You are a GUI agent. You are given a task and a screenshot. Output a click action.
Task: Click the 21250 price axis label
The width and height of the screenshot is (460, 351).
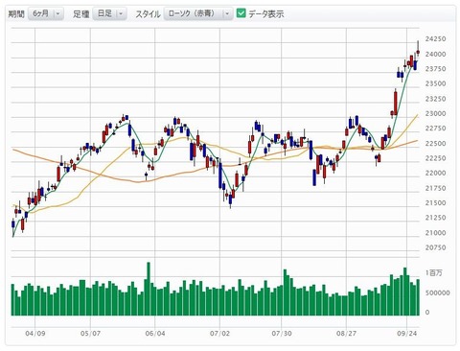(x=435, y=218)
